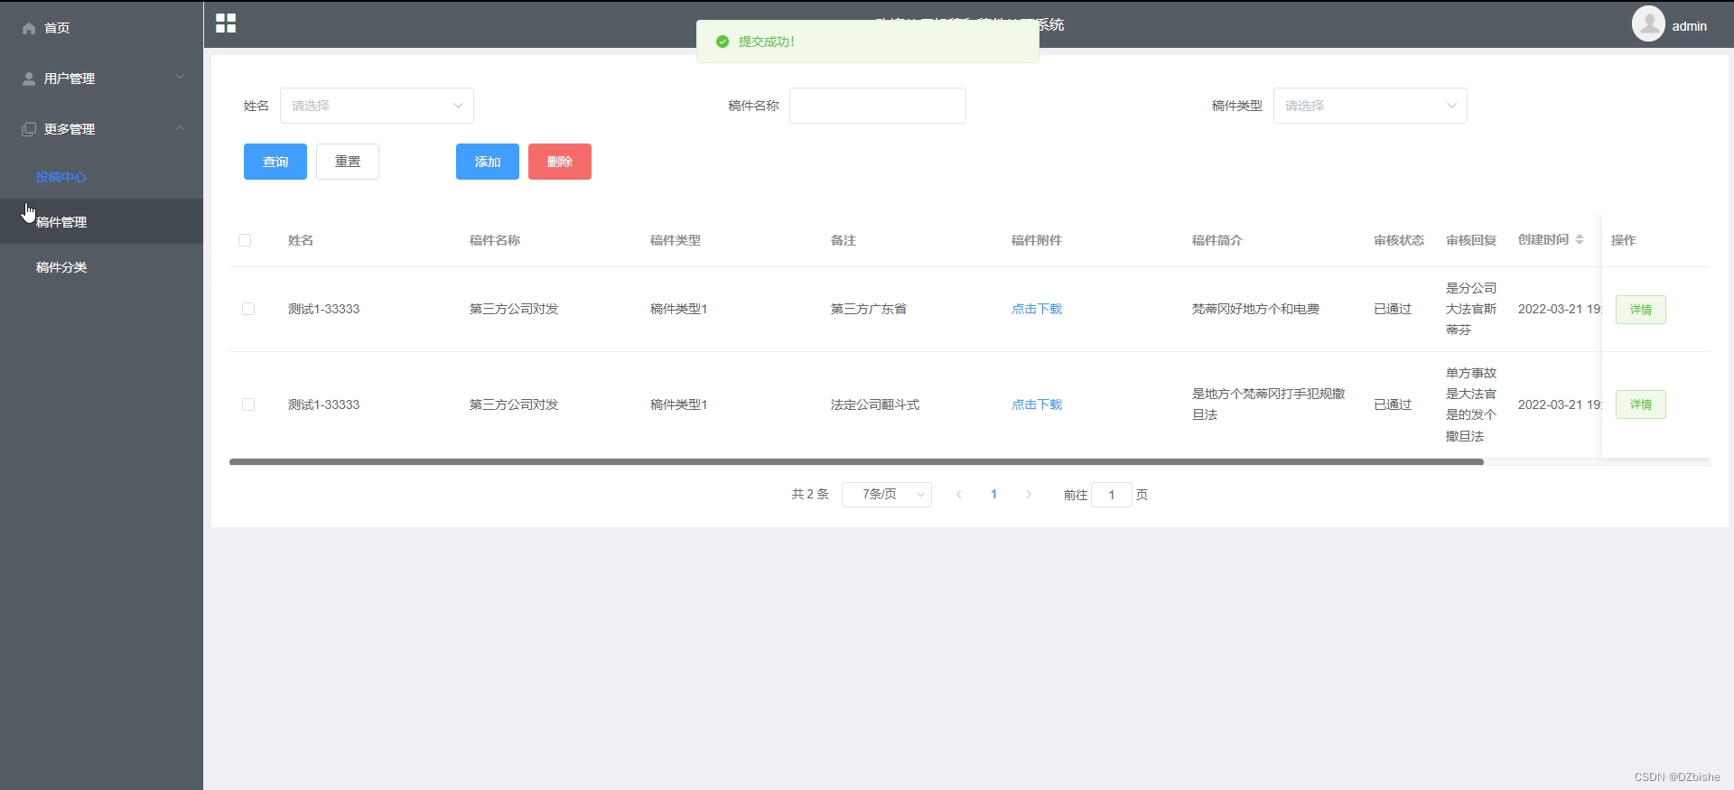Click the copy icon beside 更多管理
This screenshot has width=1734, height=790.
[x=29, y=129]
